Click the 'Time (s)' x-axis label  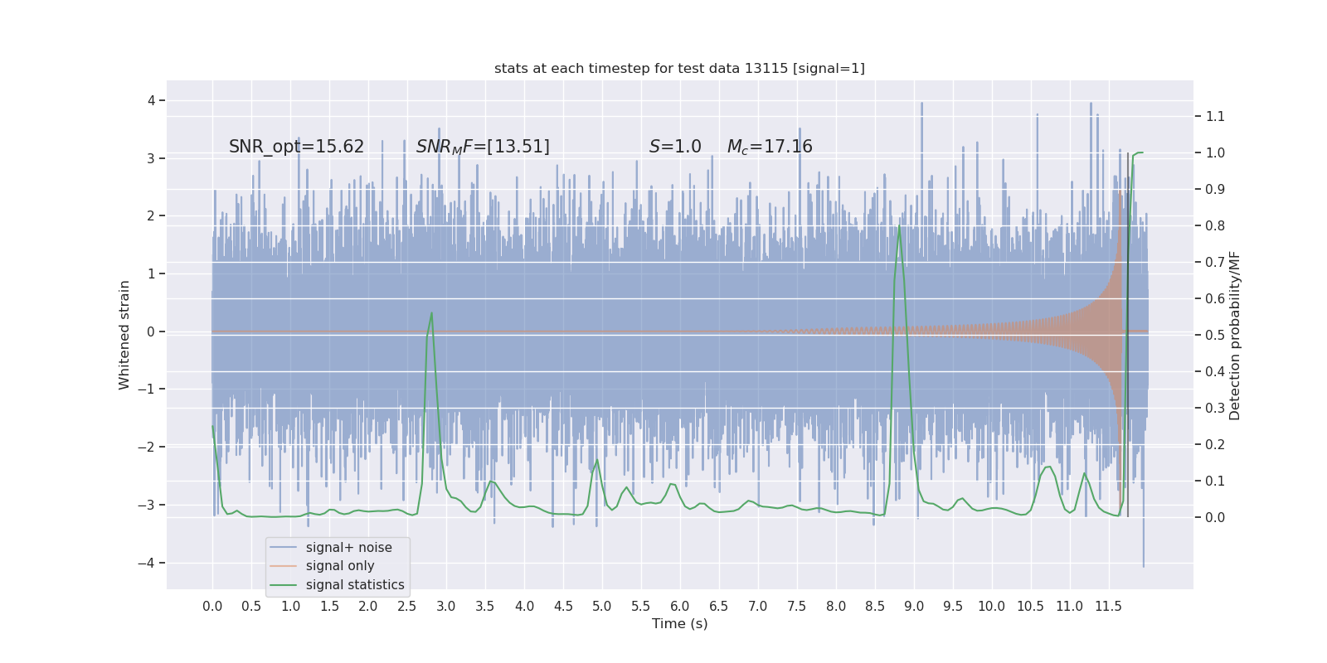click(679, 623)
